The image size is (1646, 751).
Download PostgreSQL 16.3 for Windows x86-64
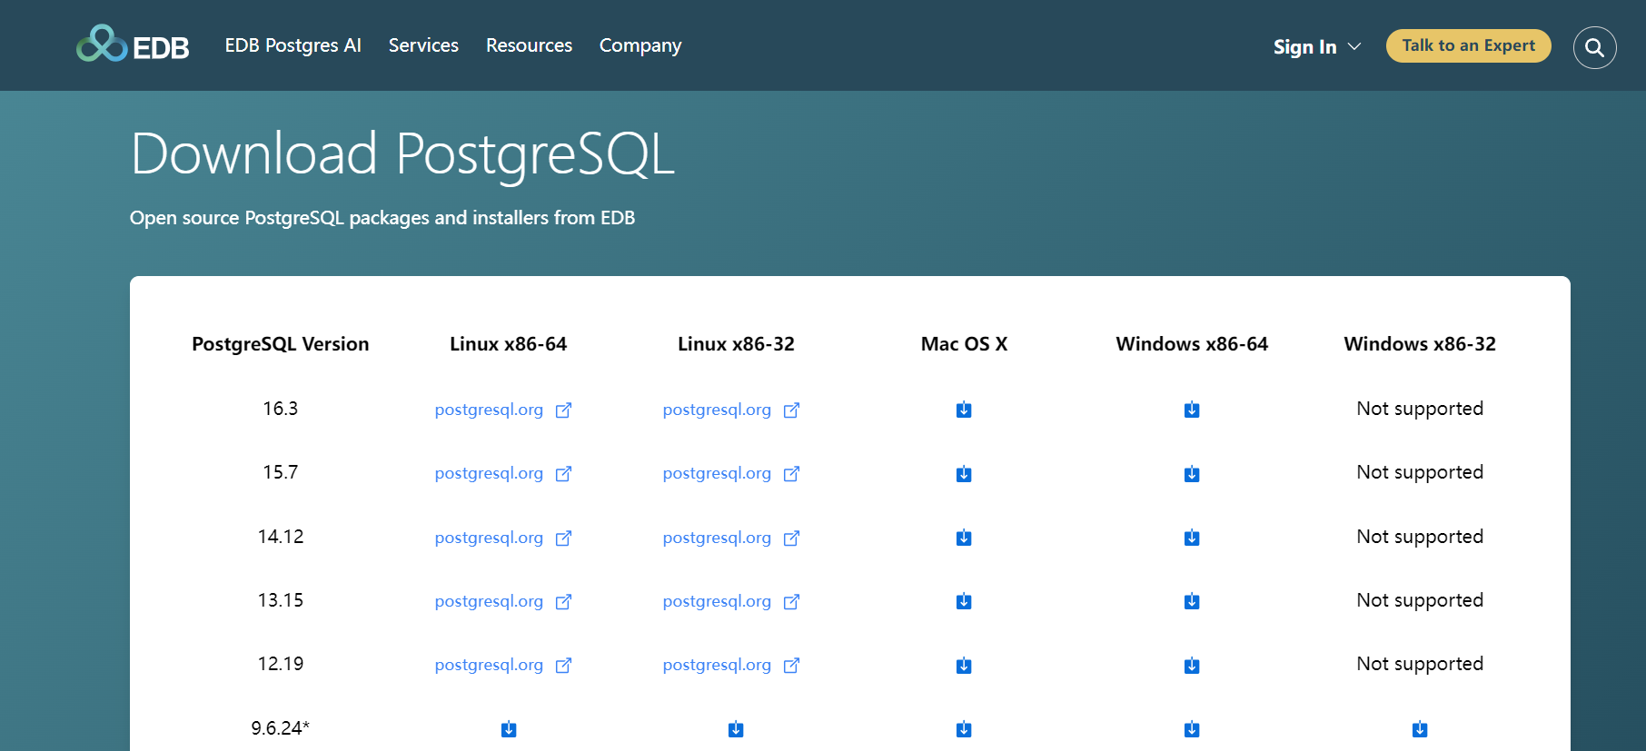(1192, 410)
